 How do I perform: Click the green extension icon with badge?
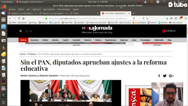(181, 18)
